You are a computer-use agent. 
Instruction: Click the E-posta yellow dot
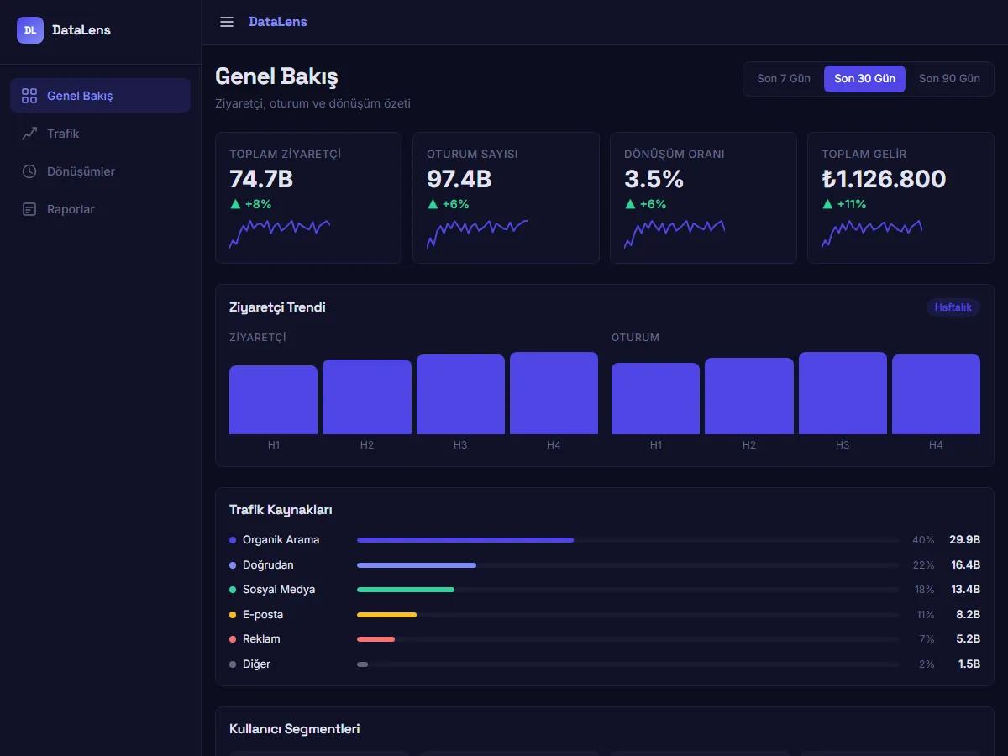pos(233,615)
